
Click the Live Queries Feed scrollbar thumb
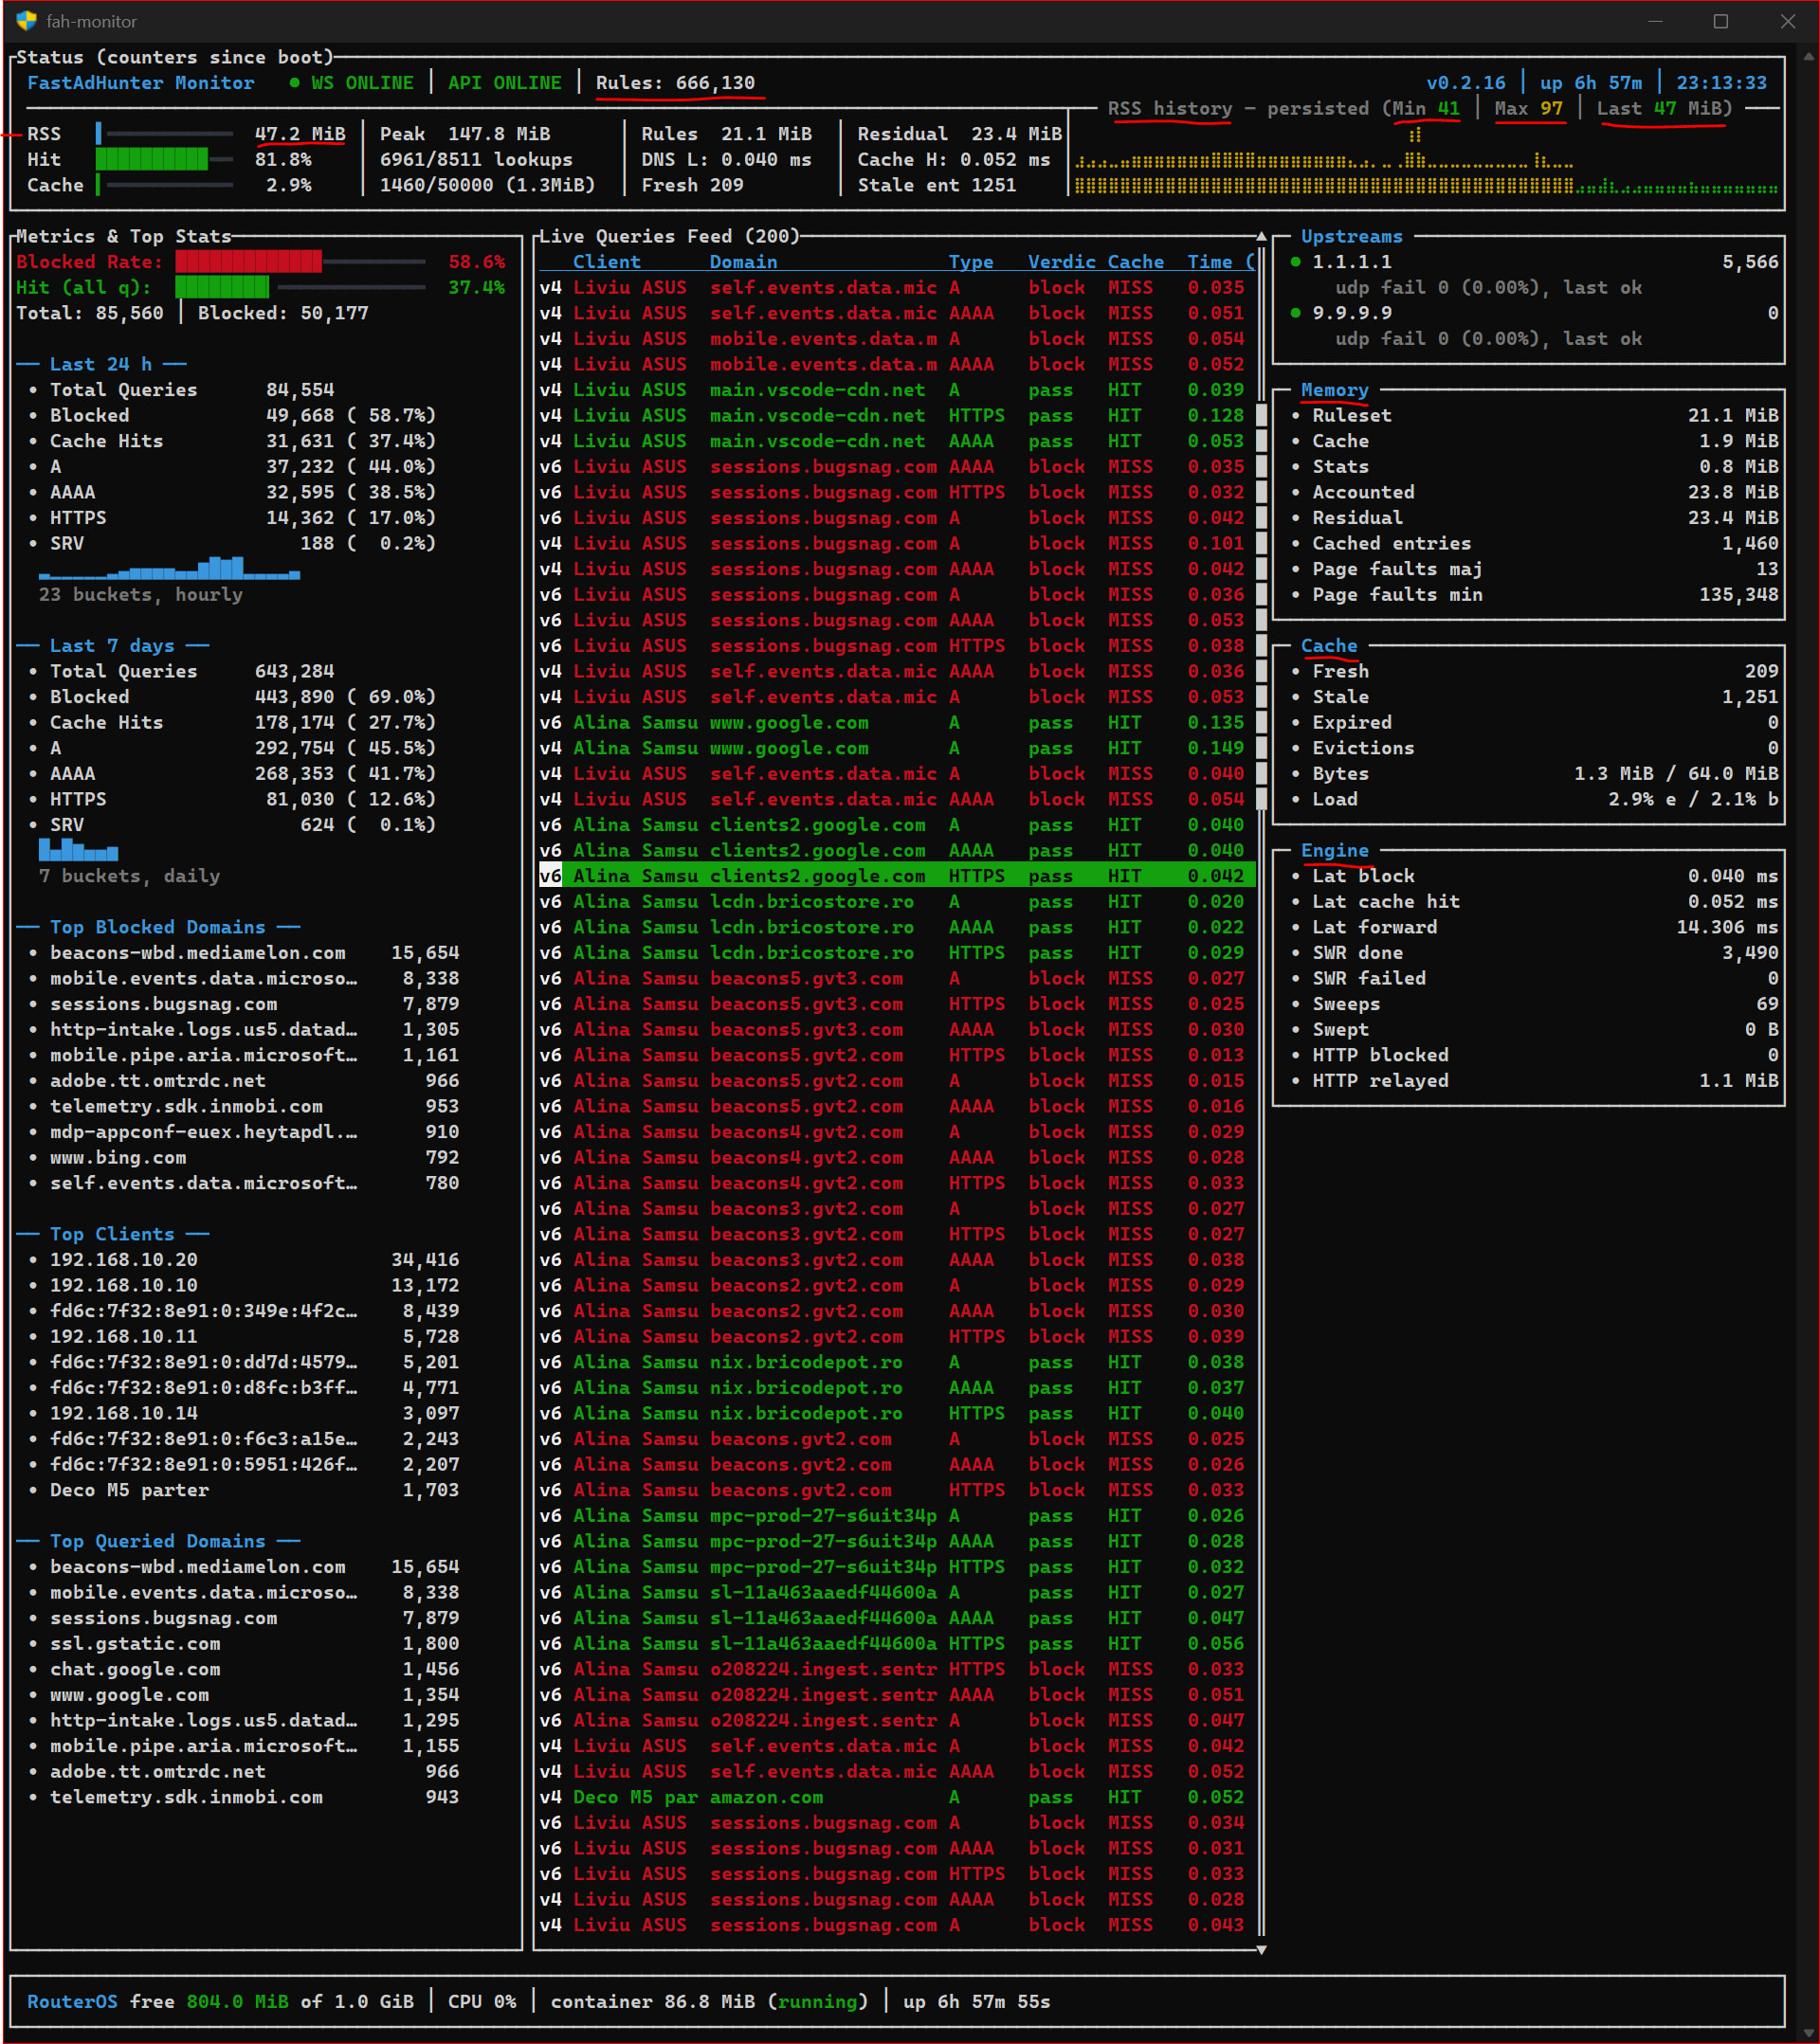coord(1262,606)
